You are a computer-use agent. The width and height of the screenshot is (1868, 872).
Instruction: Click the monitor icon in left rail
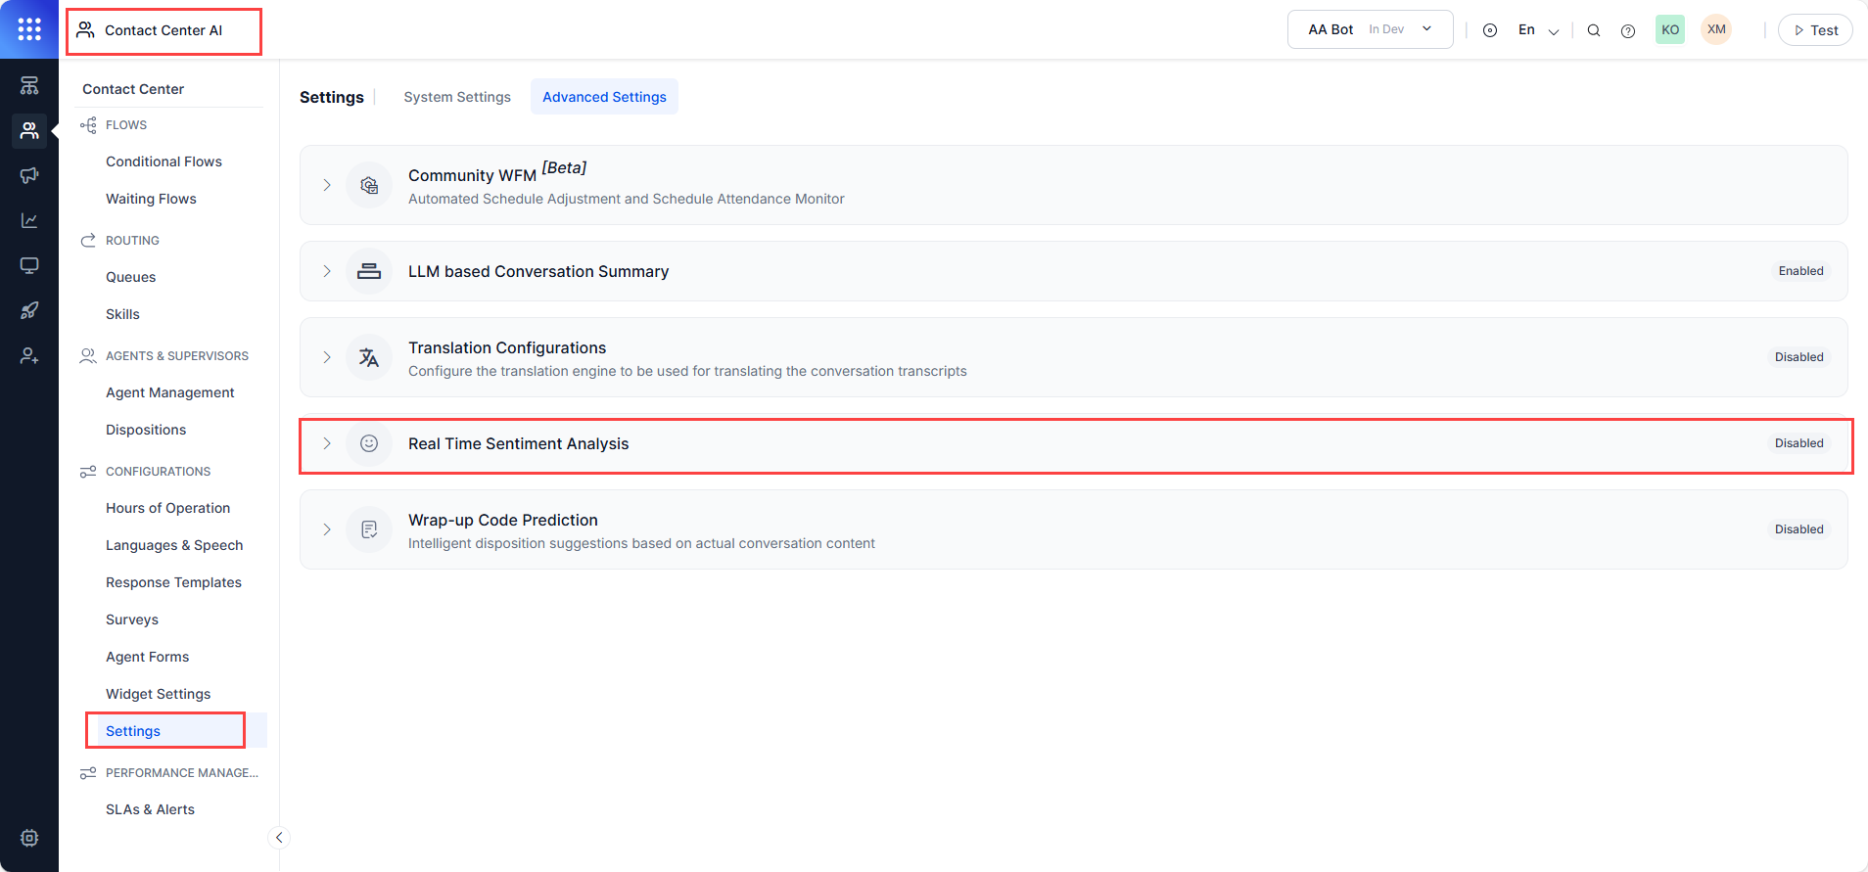click(29, 265)
